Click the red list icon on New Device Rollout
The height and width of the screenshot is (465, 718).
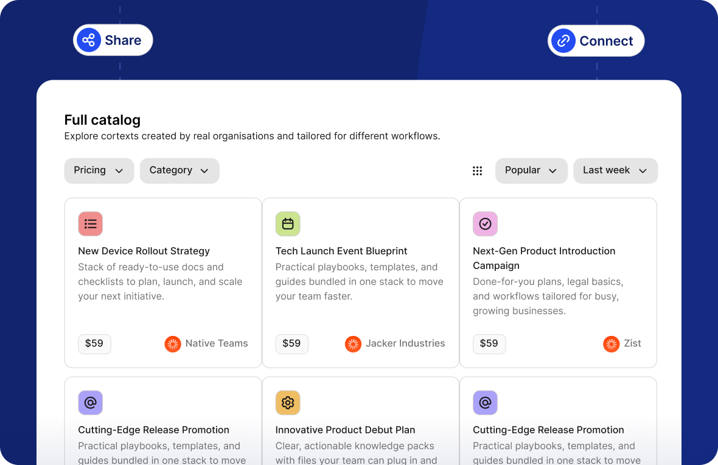tap(90, 224)
